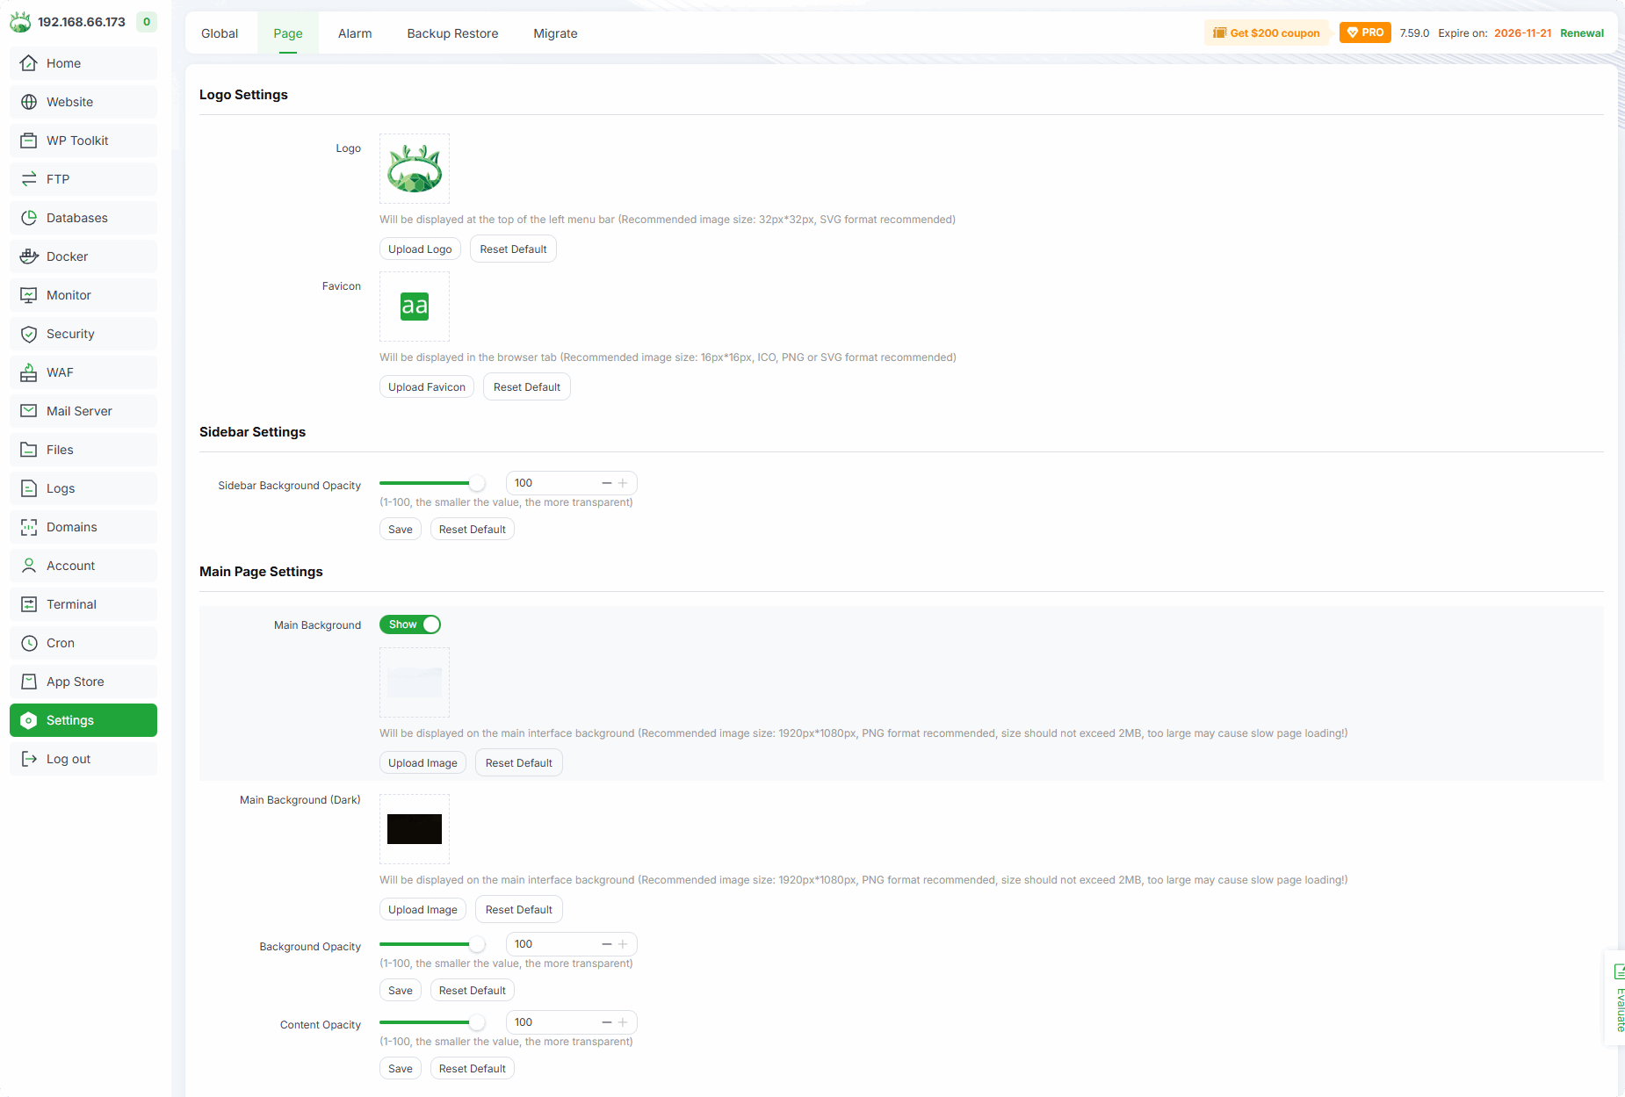Image resolution: width=1625 pixels, height=1097 pixels.
Task: Click the Favicon preview thumbnail
Action: pyautogui.click(x=415, y=307)
